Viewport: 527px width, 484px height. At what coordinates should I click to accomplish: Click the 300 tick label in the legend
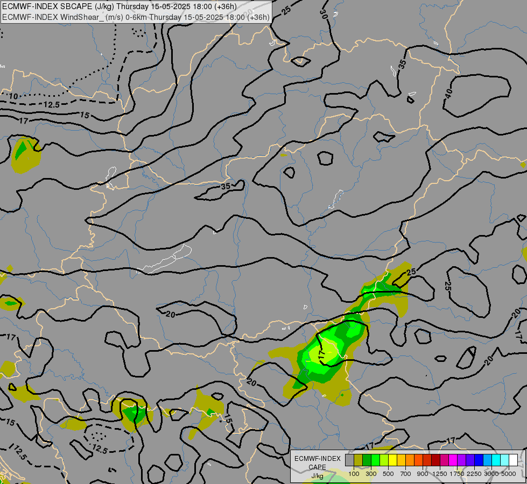pos(371,474)
